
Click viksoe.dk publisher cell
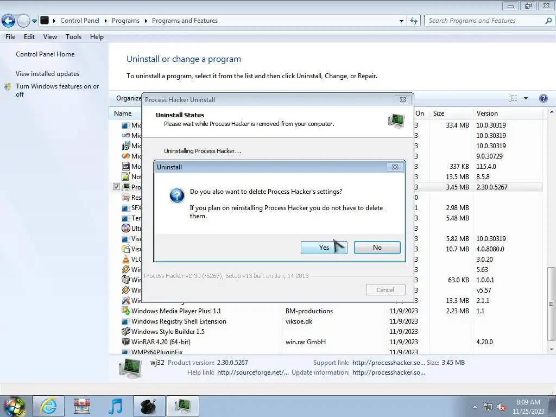[x=299, y=321]
